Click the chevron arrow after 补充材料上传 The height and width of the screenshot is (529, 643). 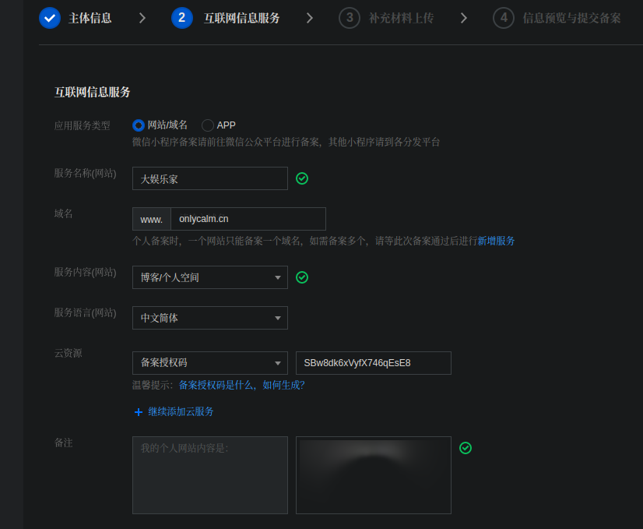pyautogui.click(x=464, y=18)
